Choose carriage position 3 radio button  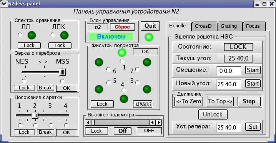[51, 126]
